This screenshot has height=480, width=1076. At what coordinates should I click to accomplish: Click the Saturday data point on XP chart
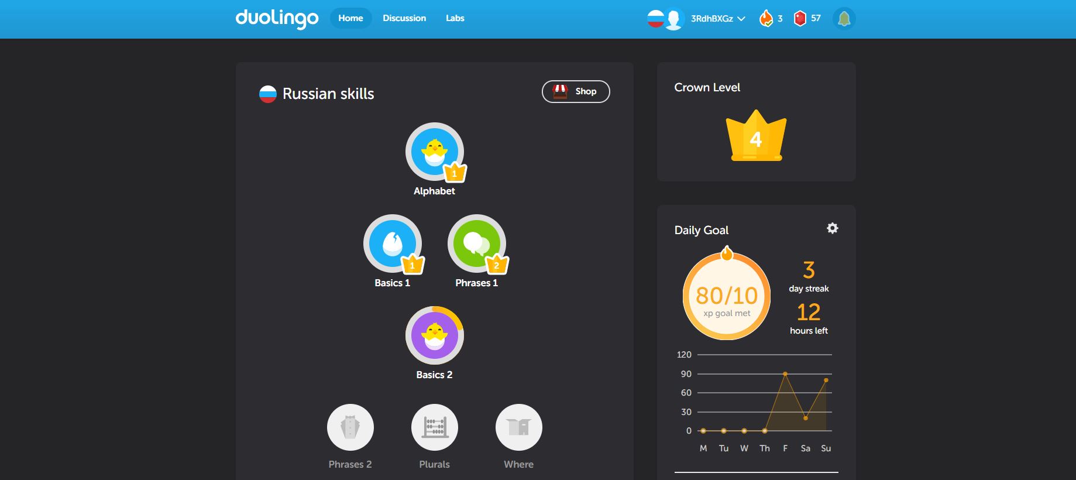click(x=806, y=418)
